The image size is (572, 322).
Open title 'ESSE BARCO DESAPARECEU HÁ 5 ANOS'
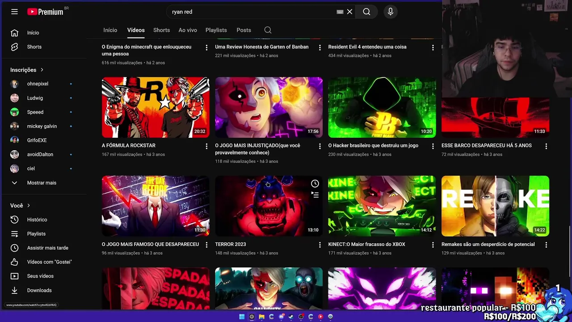487,145
